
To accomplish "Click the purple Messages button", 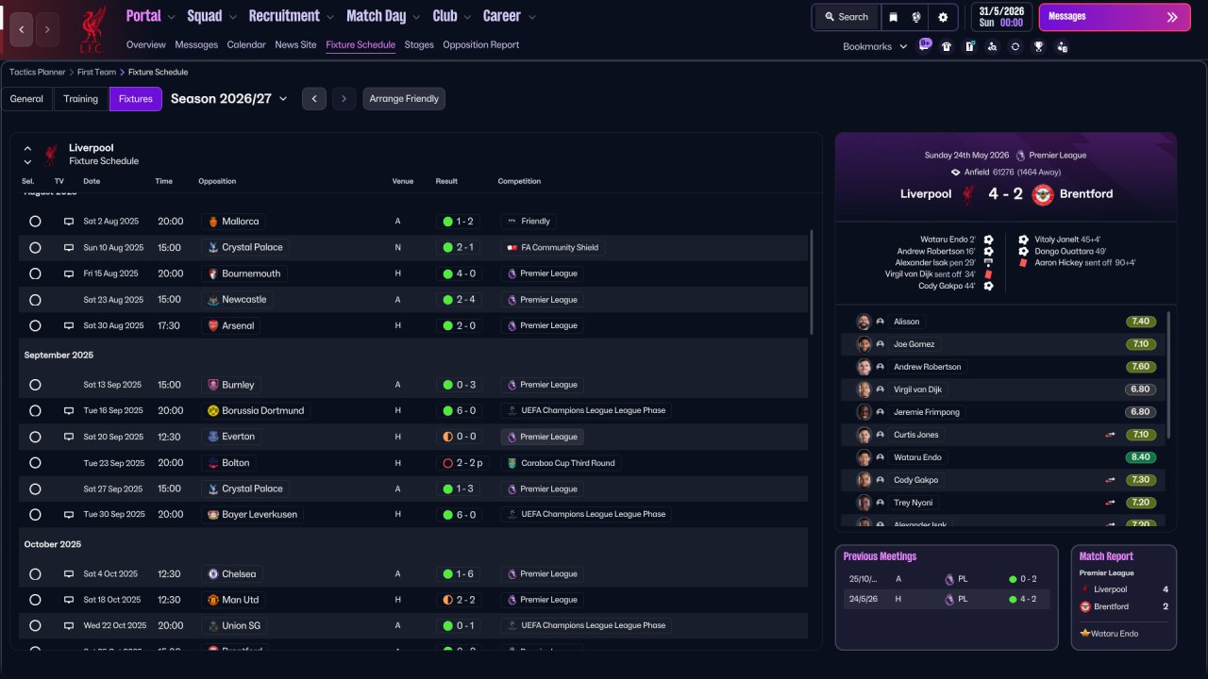I will 1114,17.
